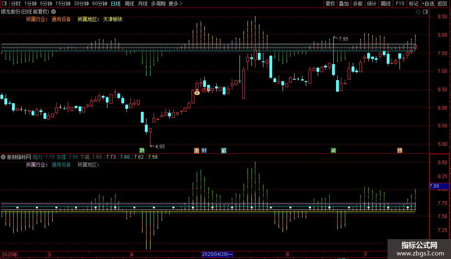Click the 解 event marker icon

pos(224,151)
